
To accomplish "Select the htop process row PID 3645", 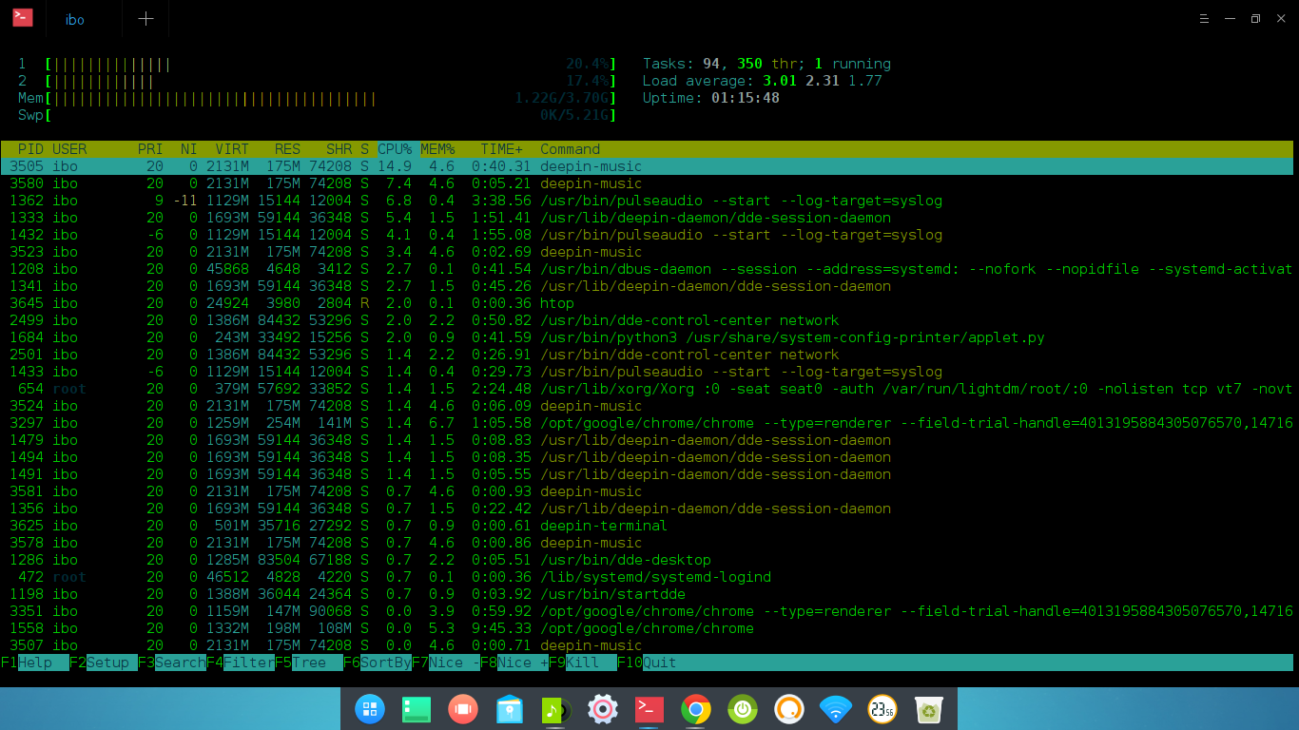I will [647, 303].
